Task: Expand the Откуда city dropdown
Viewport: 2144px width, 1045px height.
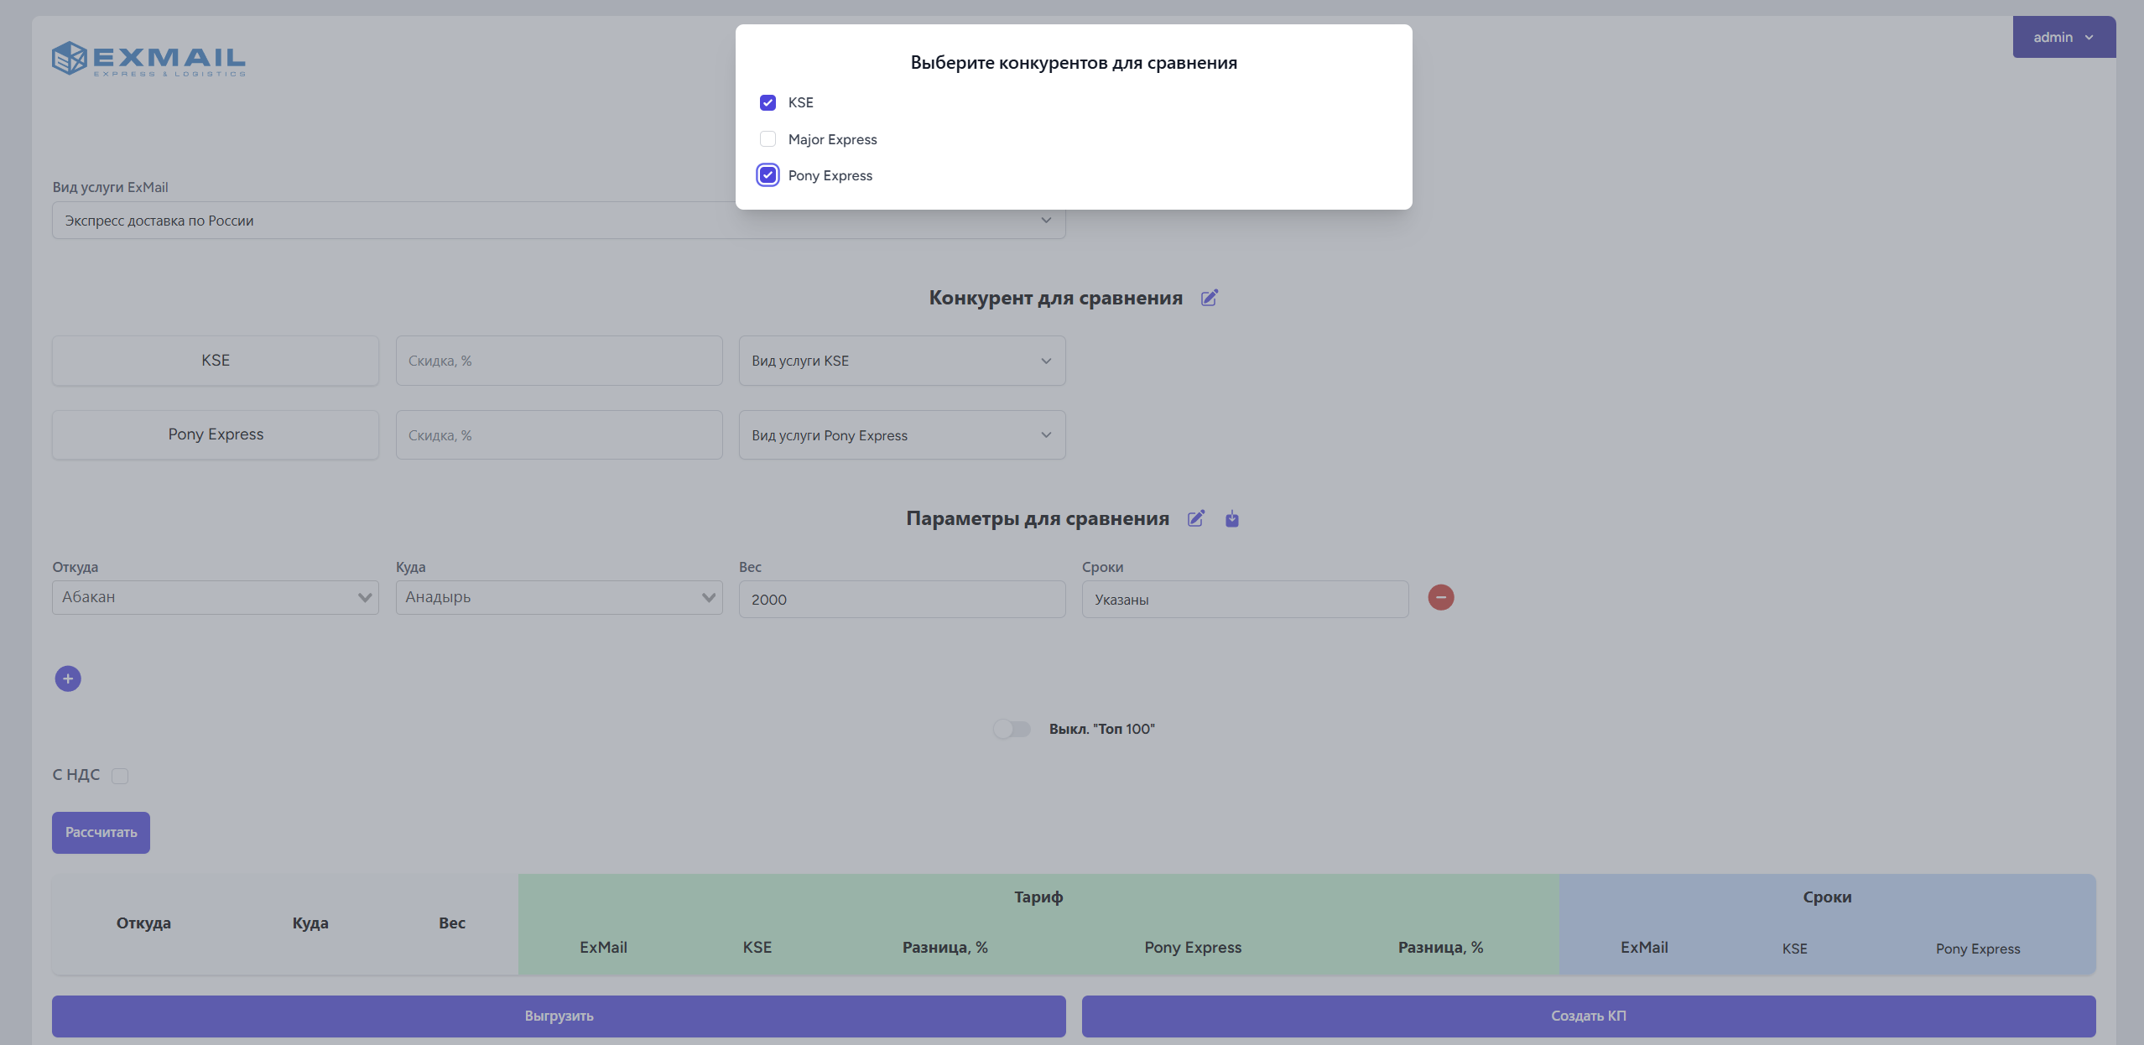Action: coord(216,597)
